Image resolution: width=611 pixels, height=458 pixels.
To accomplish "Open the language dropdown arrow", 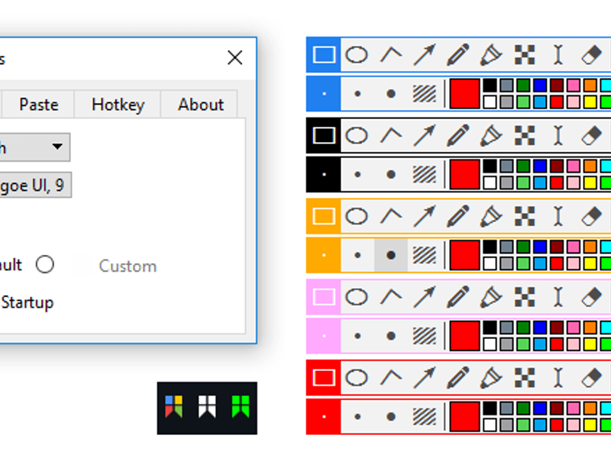I will pos(58,147).
